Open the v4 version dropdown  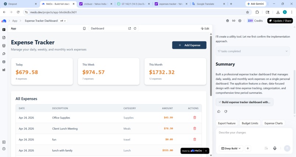click(63, 21)
